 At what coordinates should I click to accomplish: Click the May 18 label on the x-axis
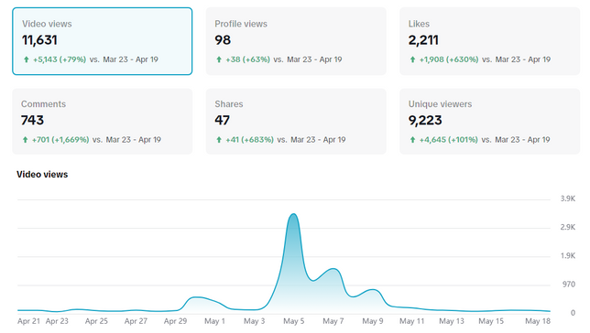point(537,321)
